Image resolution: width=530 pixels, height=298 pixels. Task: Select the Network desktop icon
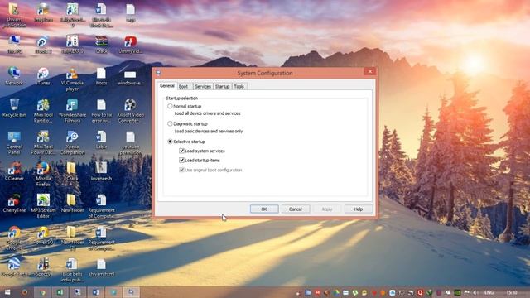point(14,76)
